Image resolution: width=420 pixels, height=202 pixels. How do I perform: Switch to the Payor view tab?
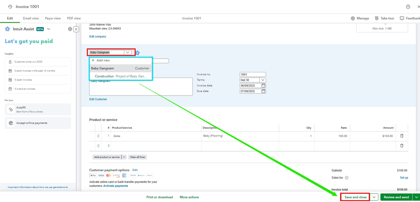[53, 18]
